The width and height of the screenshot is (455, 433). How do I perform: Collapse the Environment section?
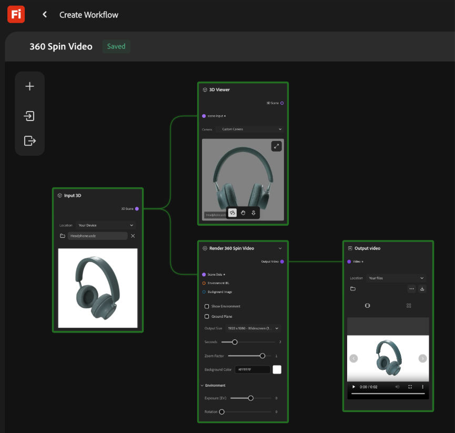tap(202, 386)
